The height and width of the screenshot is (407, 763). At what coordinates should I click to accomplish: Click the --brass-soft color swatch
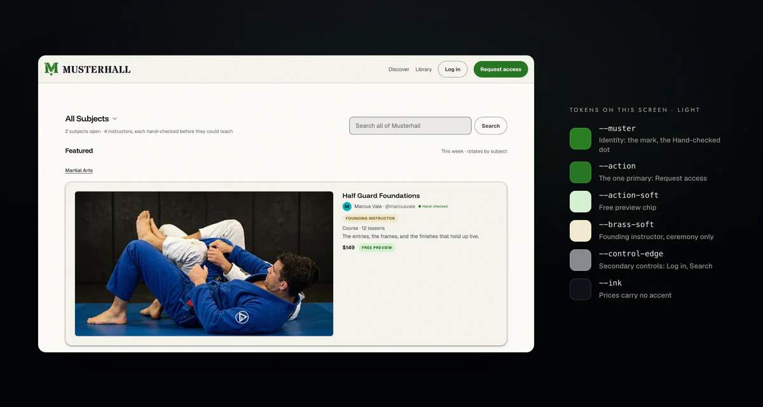(x=581, y=231)
